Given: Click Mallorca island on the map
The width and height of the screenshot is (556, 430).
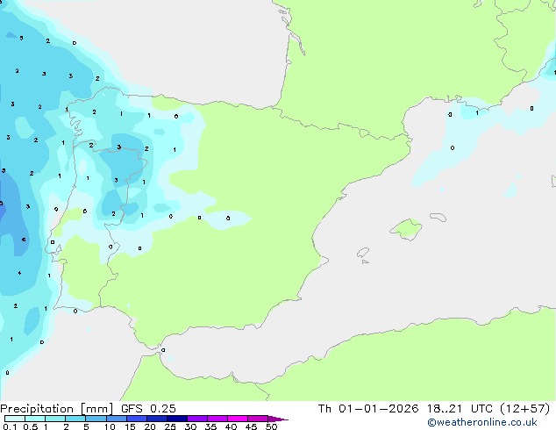Looking at the screenshot, I should click(x=407, y=229).
